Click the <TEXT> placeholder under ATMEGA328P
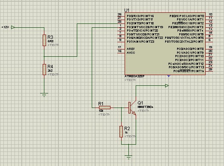Viewport: 224px width, 166px height. 130,80
